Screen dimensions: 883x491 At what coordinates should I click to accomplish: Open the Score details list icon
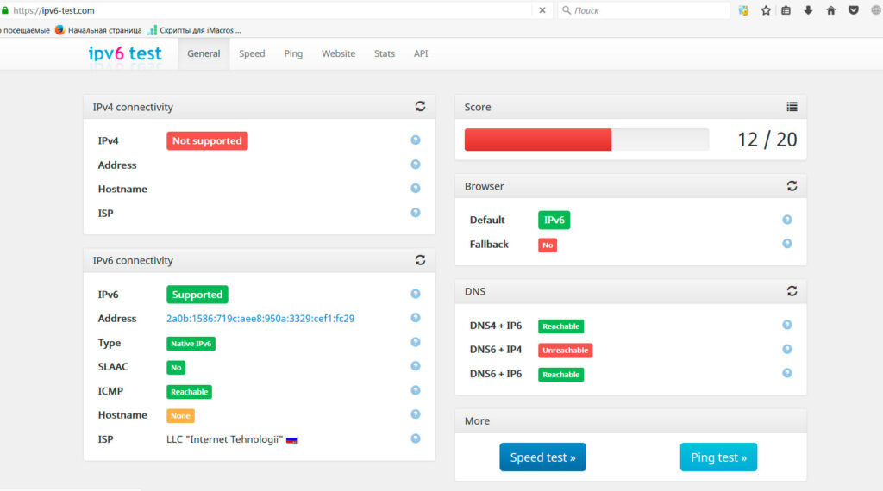click(x=792, y=106)
